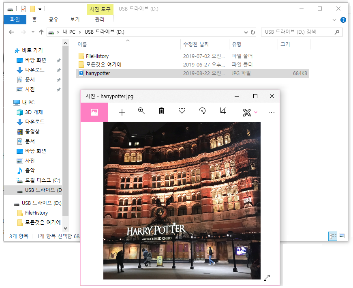Crop the photo with crop icon
Screen dimensions: 353x288
222,111
